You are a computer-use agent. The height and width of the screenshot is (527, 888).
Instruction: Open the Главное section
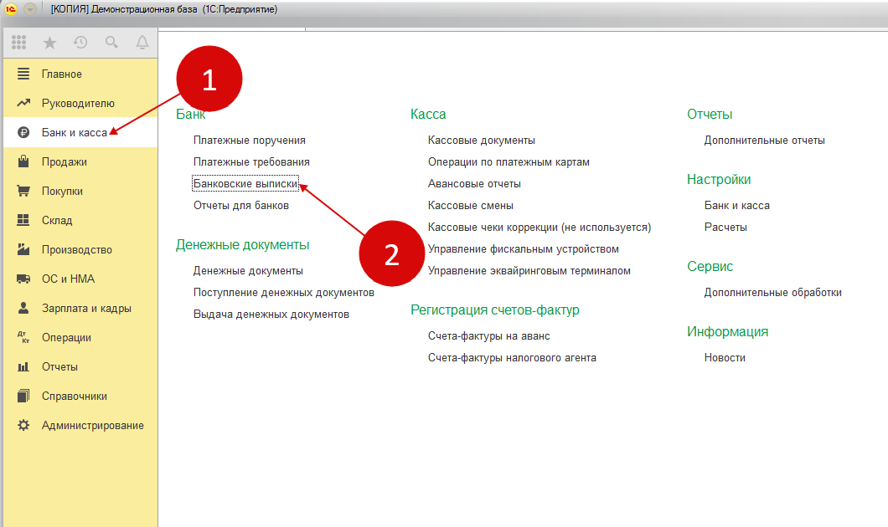62,74
